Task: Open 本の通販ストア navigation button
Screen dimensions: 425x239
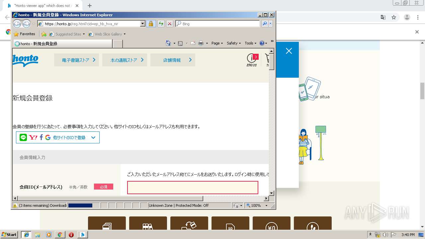Action: point(125,60)
